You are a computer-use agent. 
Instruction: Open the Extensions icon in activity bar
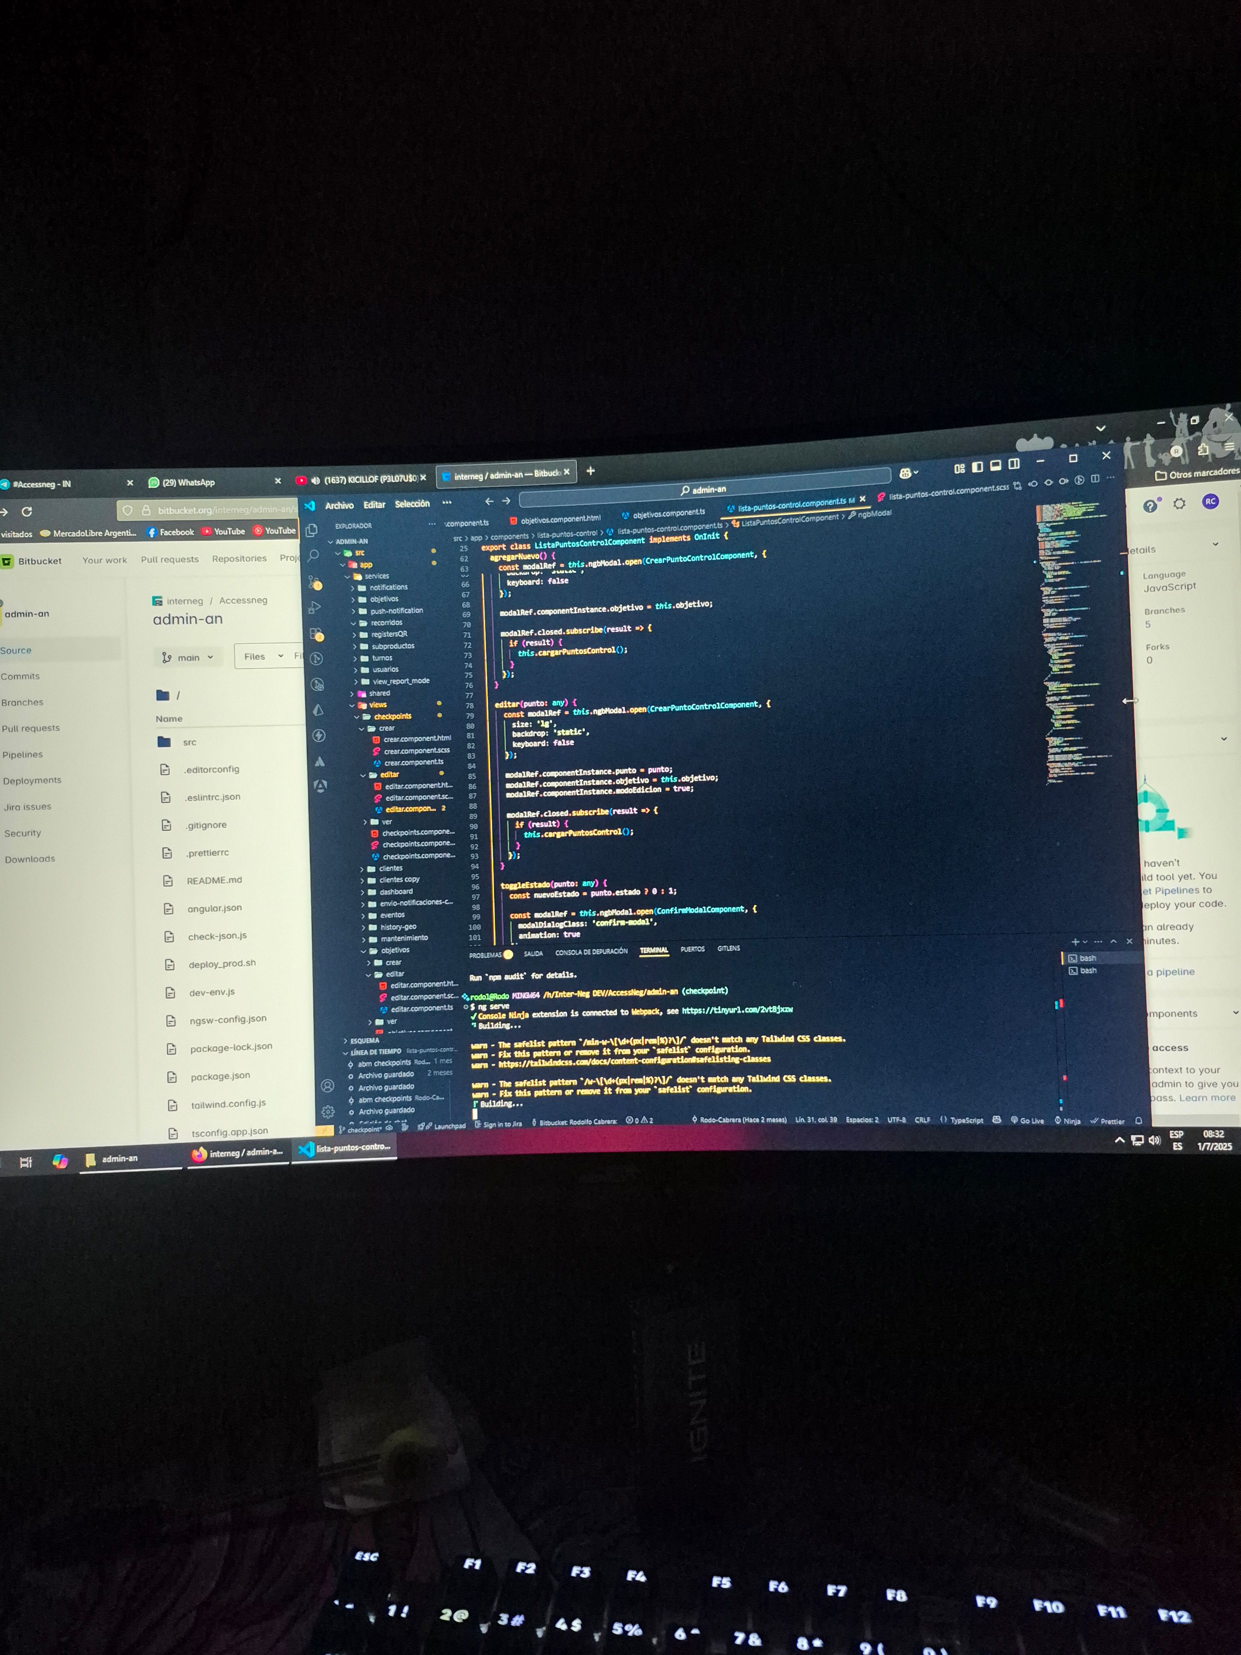click(316, 634)
